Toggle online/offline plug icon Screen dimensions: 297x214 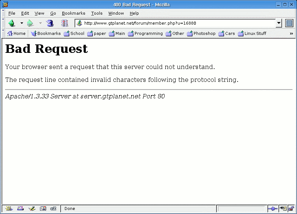(x=273, y=209)
